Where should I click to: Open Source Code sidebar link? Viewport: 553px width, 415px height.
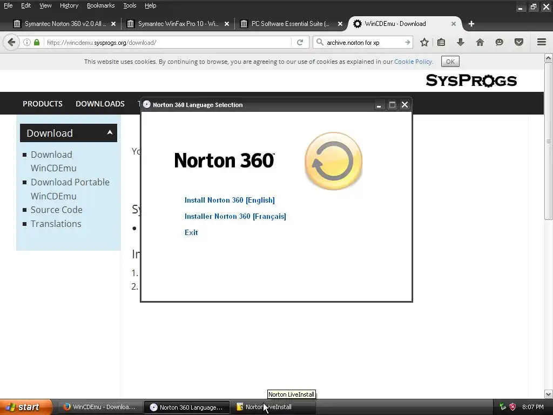(56, 210)
